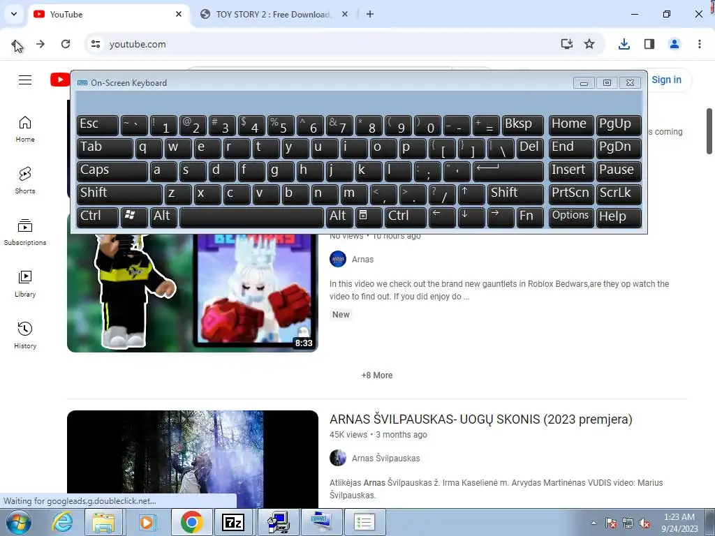
Task: Click the Tab key on keyboard
Action: click(x=105, y=148)
